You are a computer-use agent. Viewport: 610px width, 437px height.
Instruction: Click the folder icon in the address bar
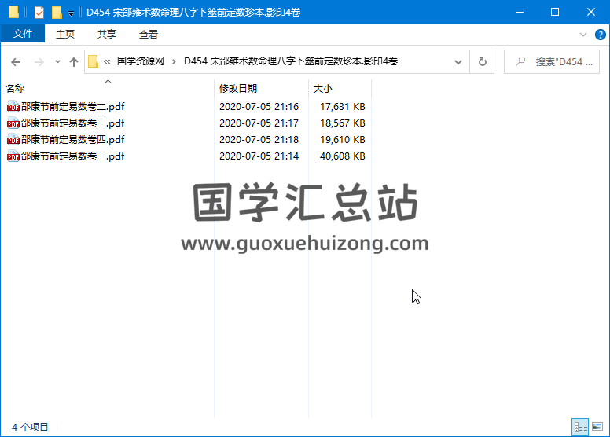(93, 61)
